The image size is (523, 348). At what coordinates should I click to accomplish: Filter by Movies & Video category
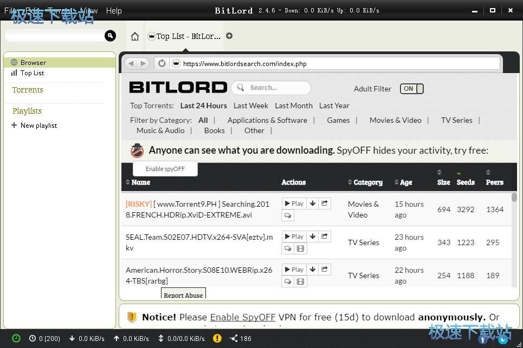tap(395, 120)
